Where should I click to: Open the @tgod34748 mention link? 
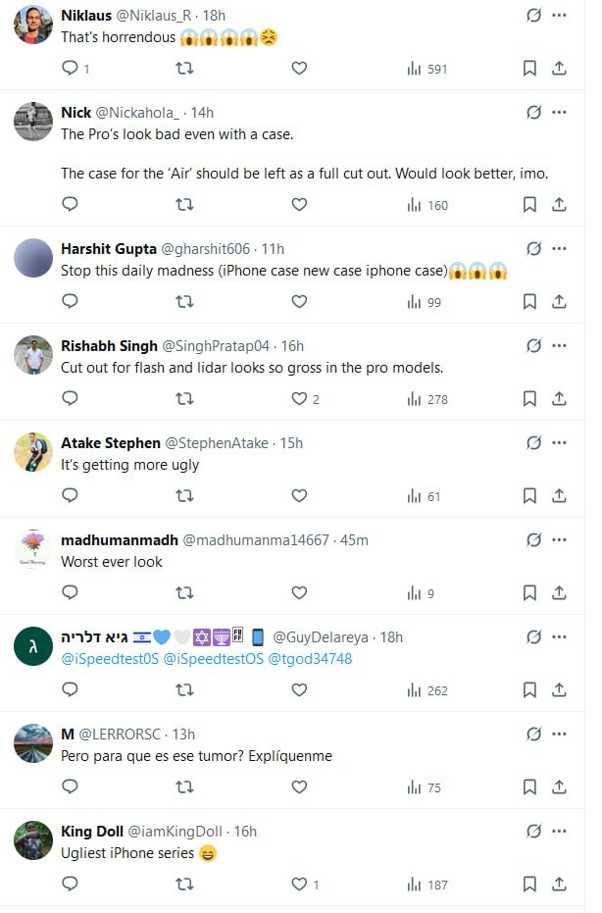tap(310, 659)
